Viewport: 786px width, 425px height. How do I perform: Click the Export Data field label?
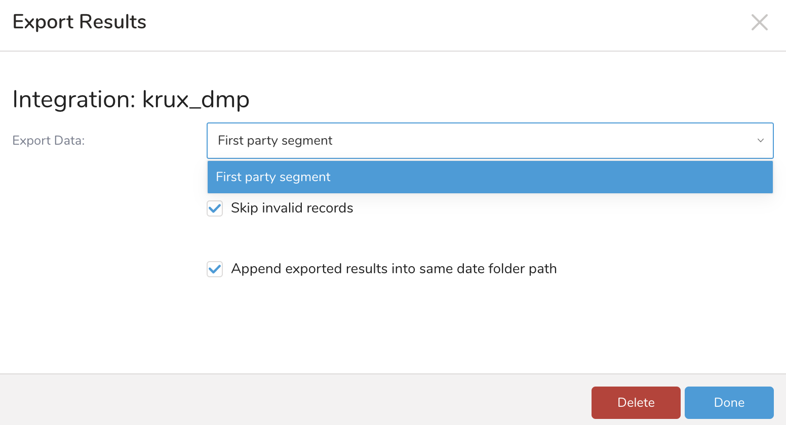49,141
